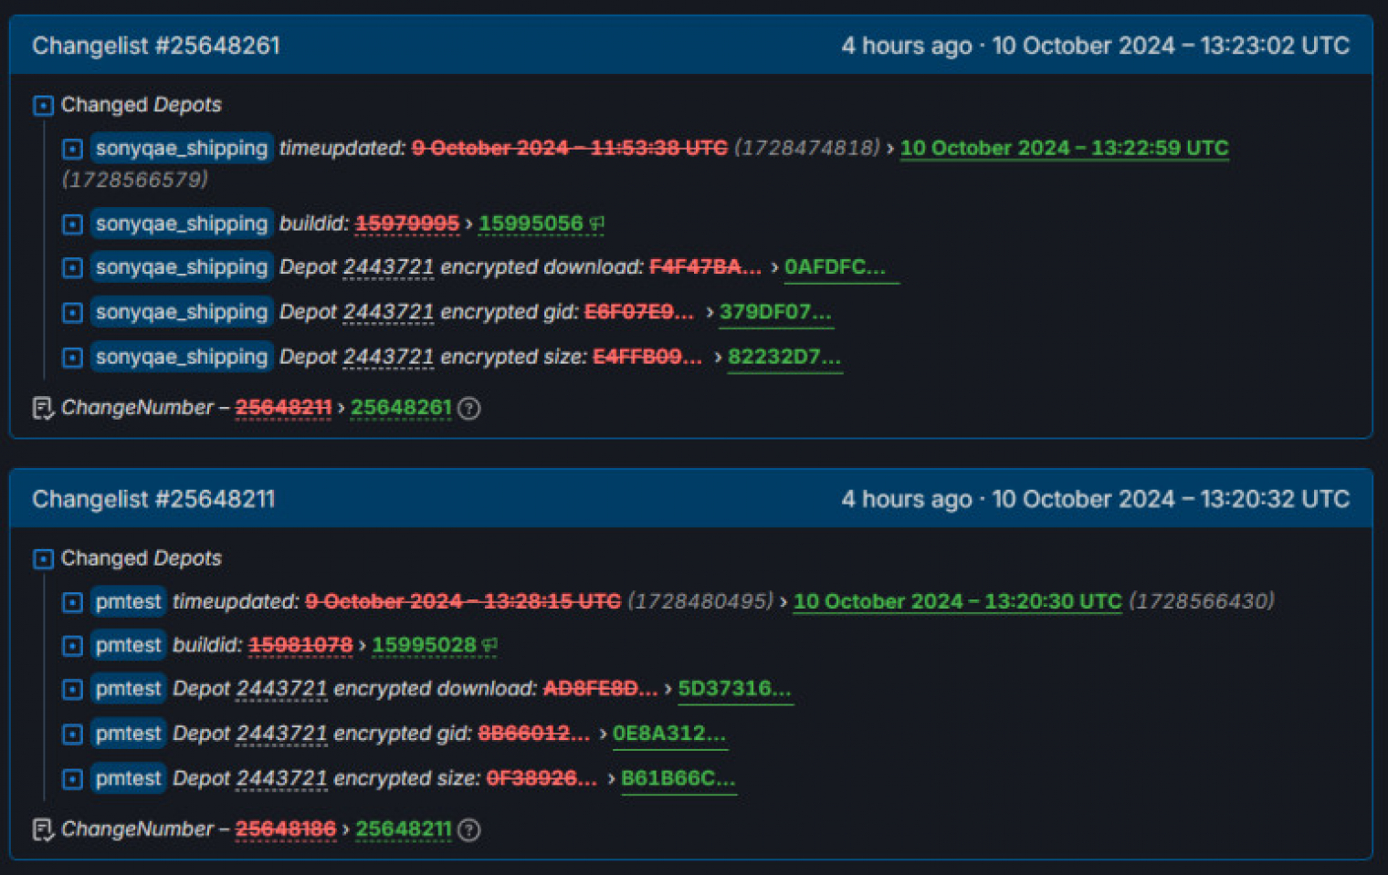Open new ChangeNumber 25648211 in second changelist
This screenshot has width=1388, height=875.
pos(404,829)
